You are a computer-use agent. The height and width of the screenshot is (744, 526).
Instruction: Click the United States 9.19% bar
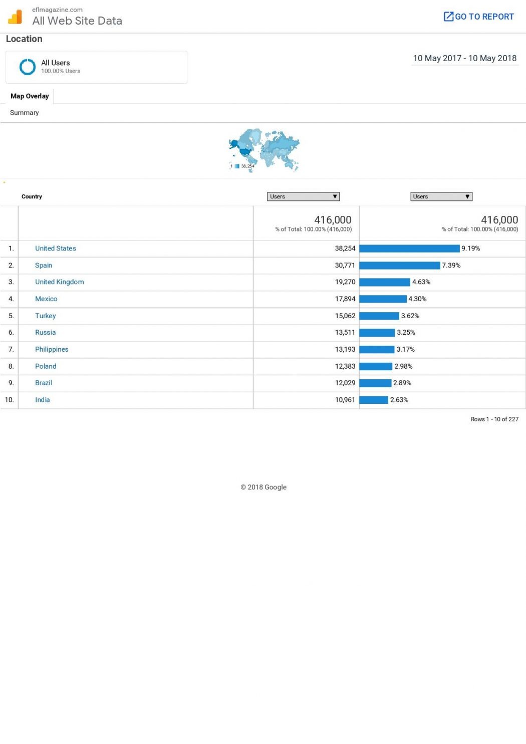pyautogui.click(x=409, y=249)
